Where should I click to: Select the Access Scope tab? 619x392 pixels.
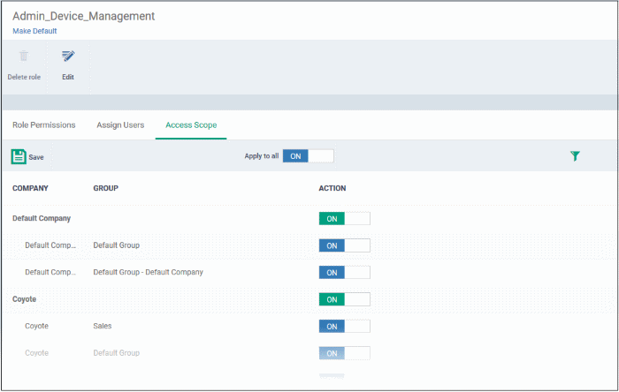tap(191, 124)
